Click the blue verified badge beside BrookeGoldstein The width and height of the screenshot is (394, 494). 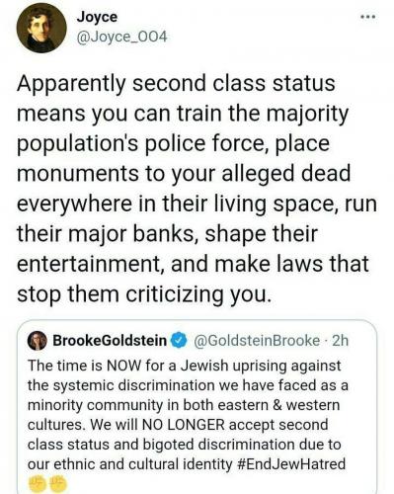click(180, 341)
